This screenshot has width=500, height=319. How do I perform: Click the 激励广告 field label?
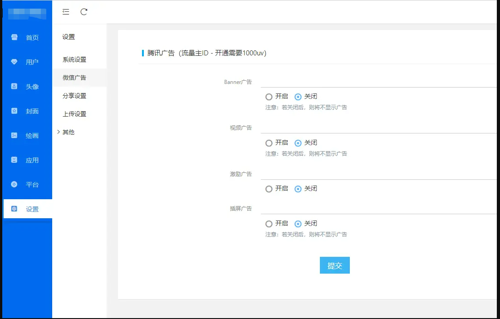pos(241,174)
